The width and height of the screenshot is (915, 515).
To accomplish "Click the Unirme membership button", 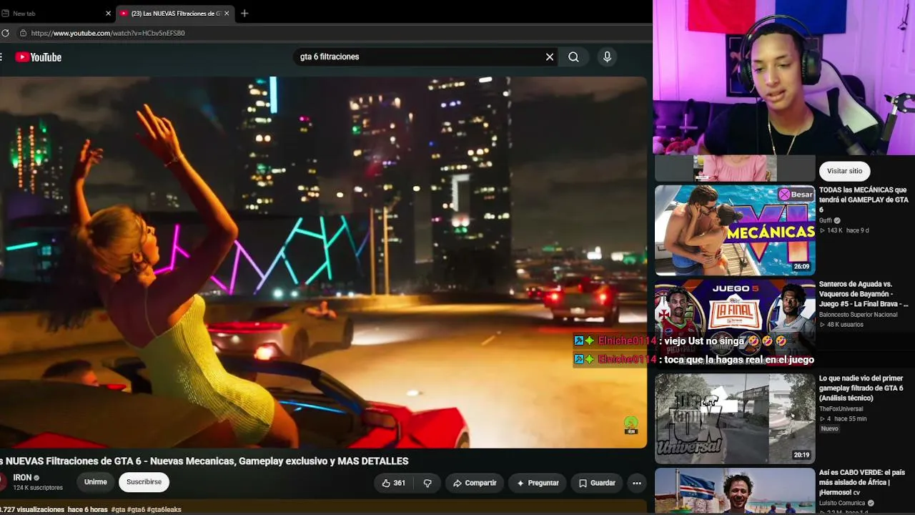I will [x=96, y=482].
